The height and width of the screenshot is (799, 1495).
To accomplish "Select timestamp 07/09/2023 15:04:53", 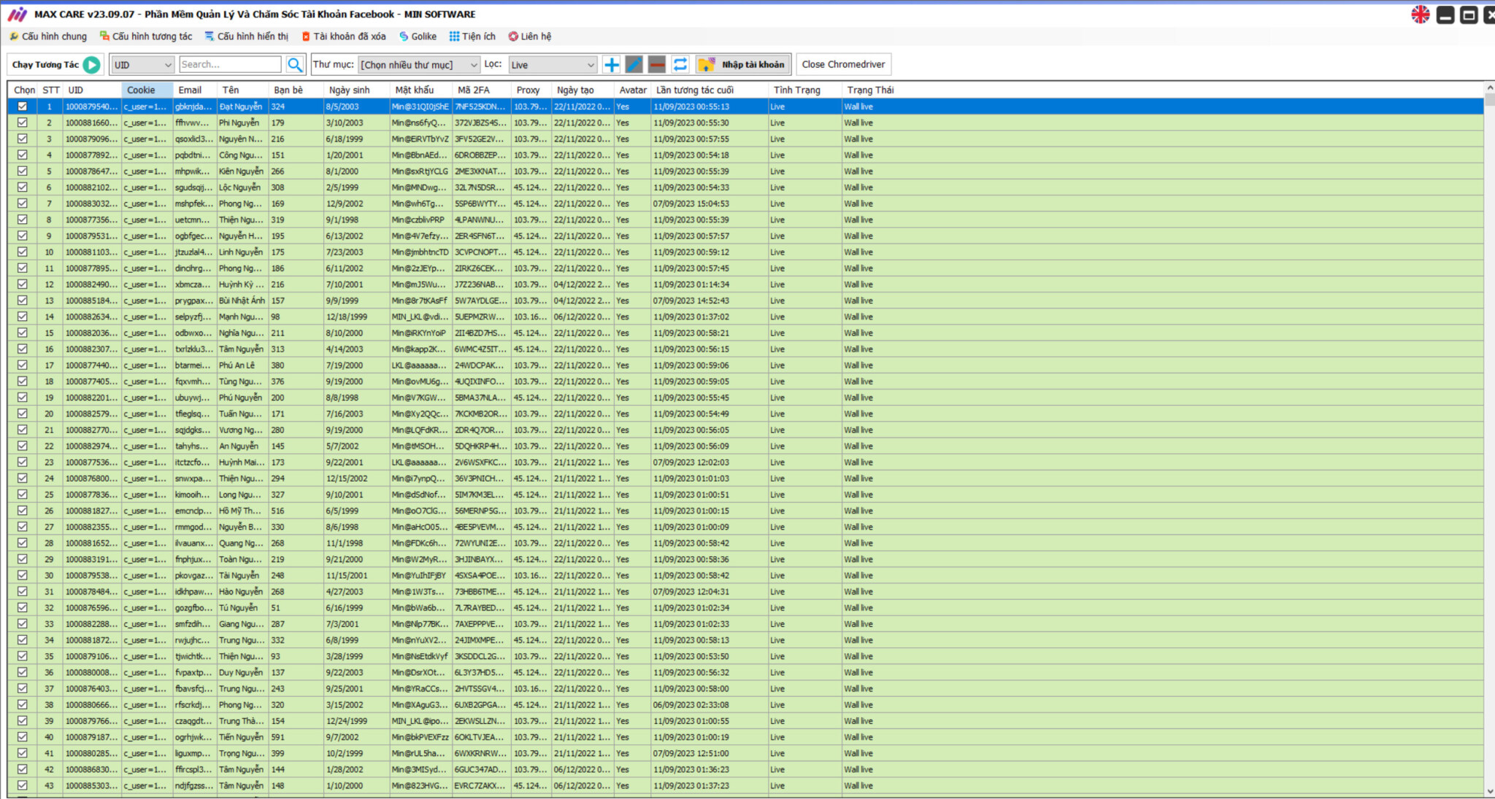I will (x=709, y=204).
